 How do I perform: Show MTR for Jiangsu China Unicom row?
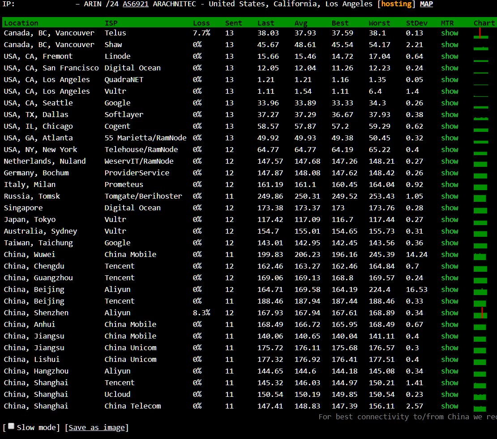coord(450,348)
